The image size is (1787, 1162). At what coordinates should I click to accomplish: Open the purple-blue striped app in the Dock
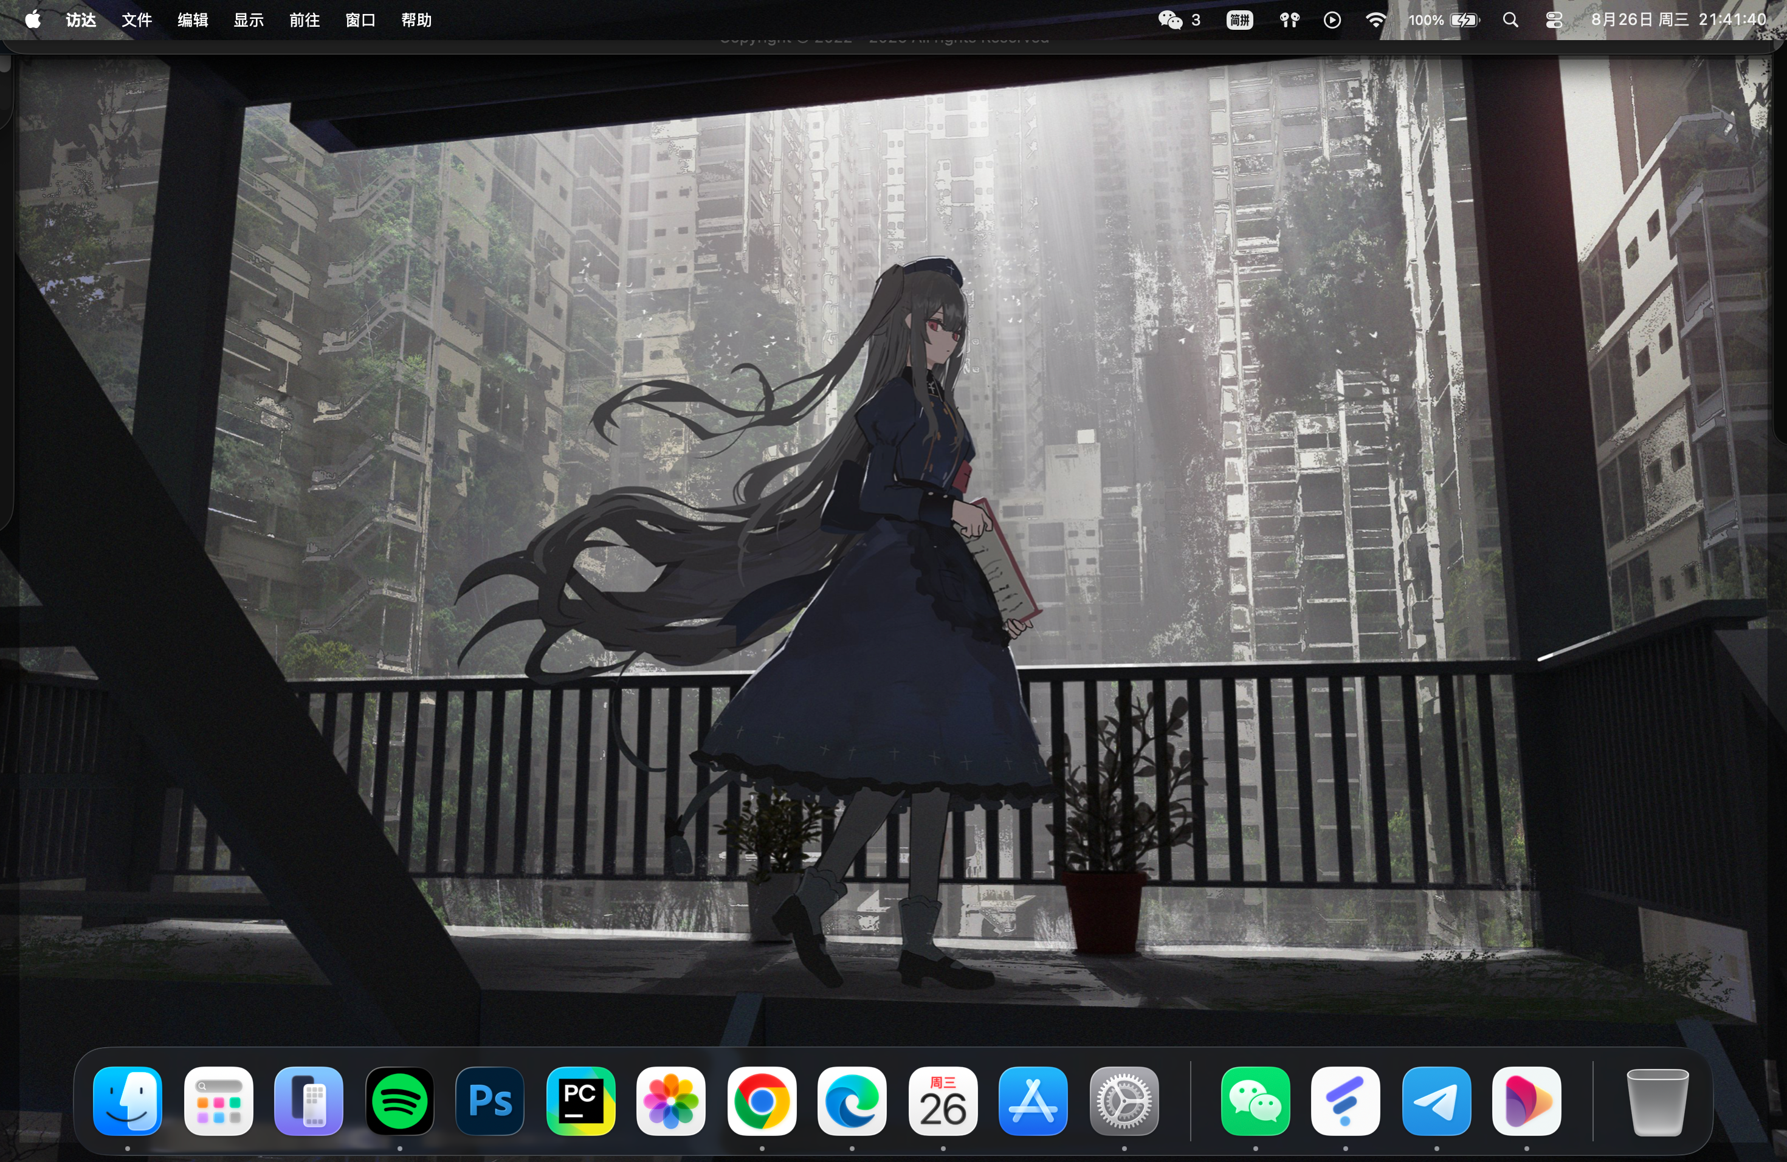point(1346,1101)
